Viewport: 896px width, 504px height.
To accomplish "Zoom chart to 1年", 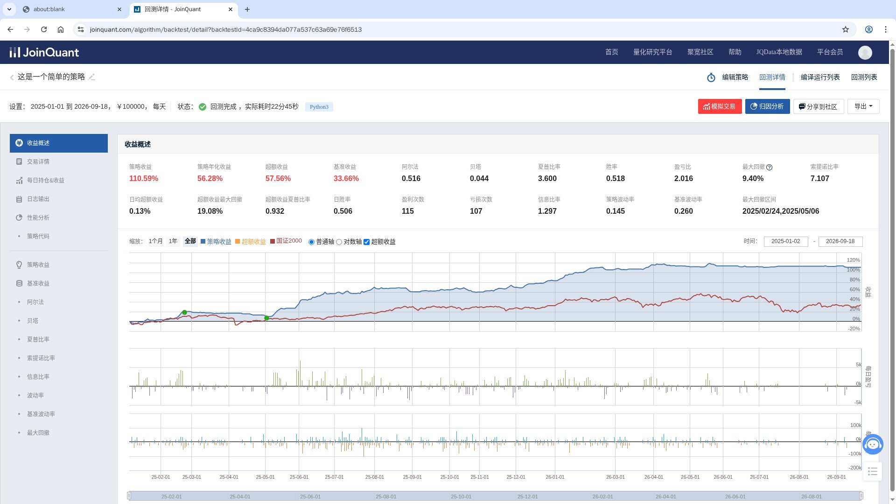I will [x=173, y=241].
